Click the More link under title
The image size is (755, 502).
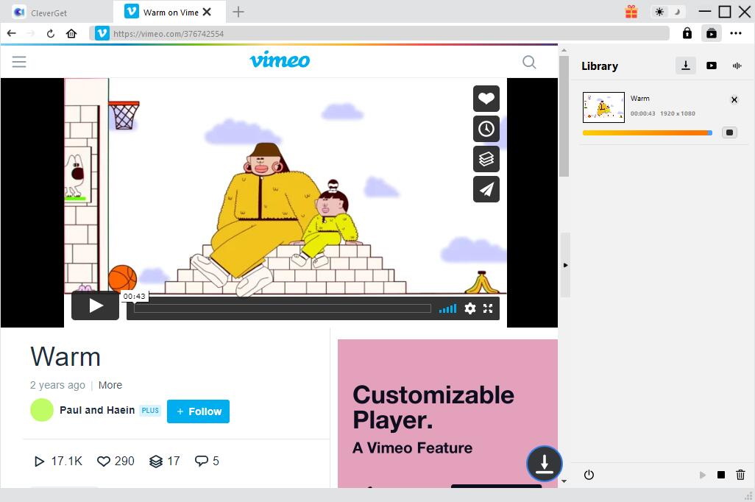click(110, 385)
